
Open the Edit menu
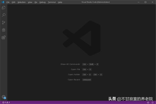click(14, 2)
